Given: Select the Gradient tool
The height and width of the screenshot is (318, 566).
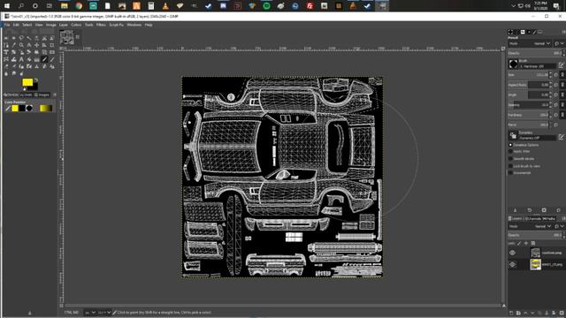Looking at the screenshot, I should (x=36, y=59).
